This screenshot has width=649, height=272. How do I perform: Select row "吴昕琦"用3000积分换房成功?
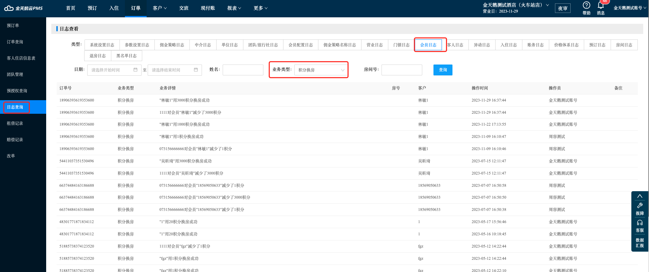347,161
